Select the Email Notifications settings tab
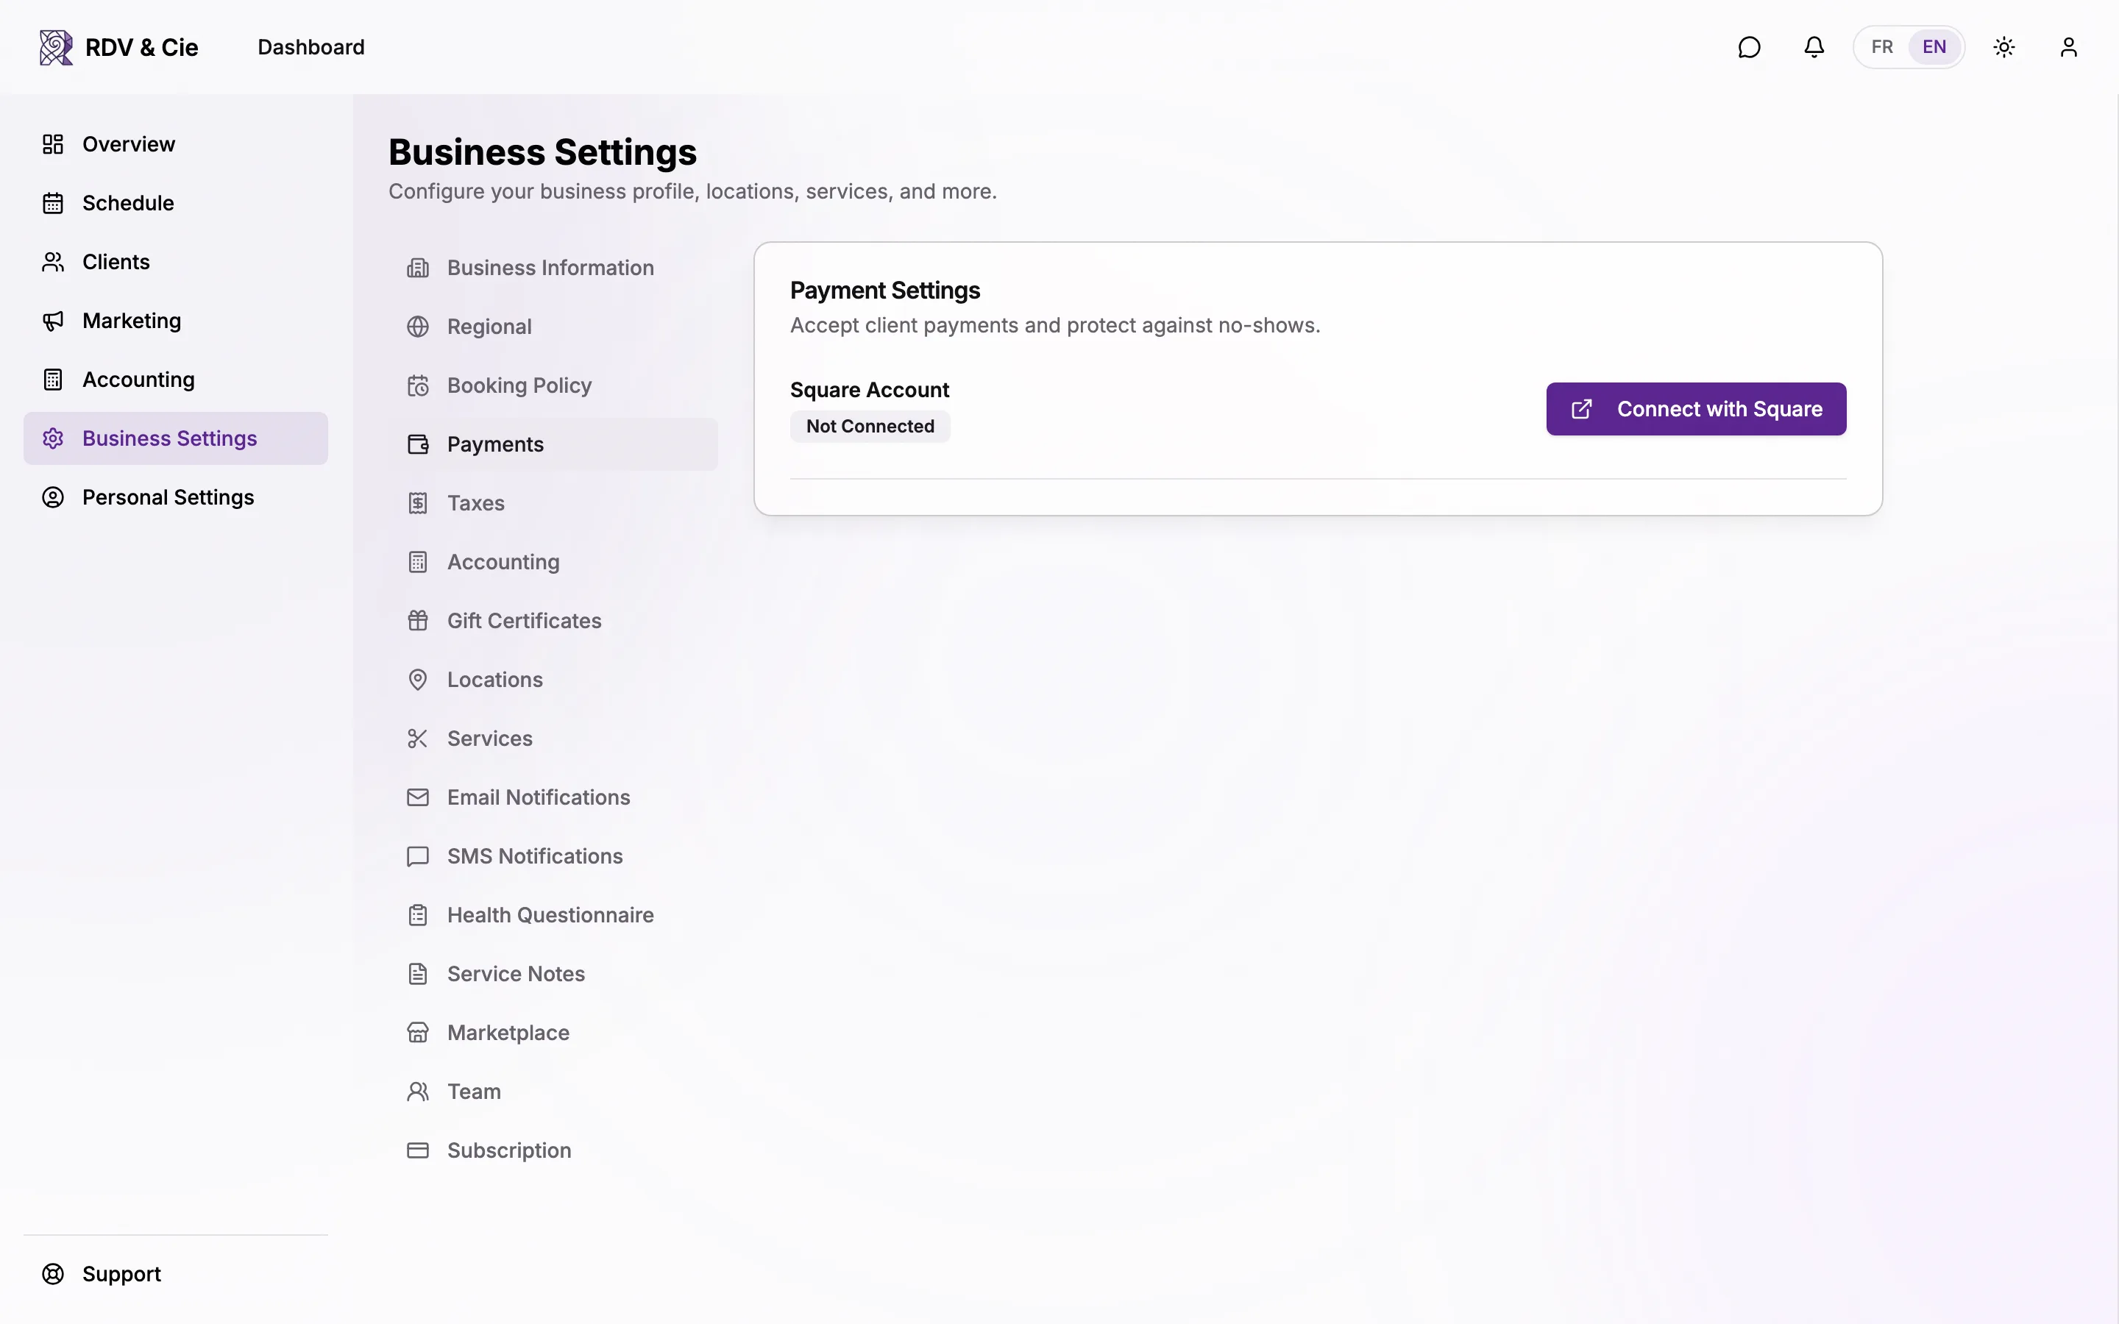Viewport: 2119px width, 1324px height. [x=553, y=798]
